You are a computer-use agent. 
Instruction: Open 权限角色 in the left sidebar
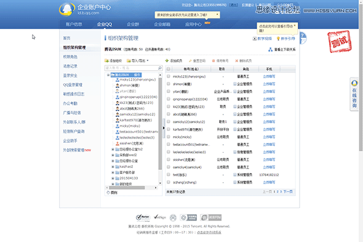pos(70,57)
